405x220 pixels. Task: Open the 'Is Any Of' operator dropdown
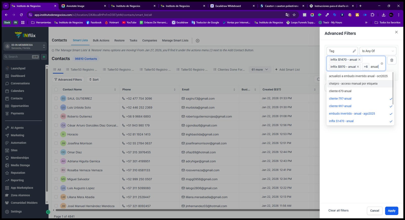[x=378, y=51]
